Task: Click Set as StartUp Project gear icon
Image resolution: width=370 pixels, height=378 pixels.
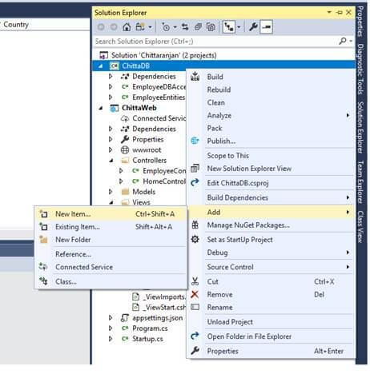Action: click(195, 240)
